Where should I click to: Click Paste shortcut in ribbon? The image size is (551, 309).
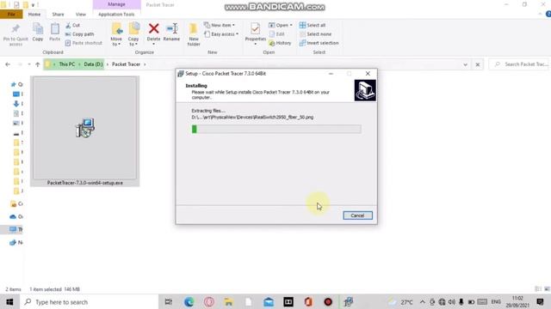84,43
